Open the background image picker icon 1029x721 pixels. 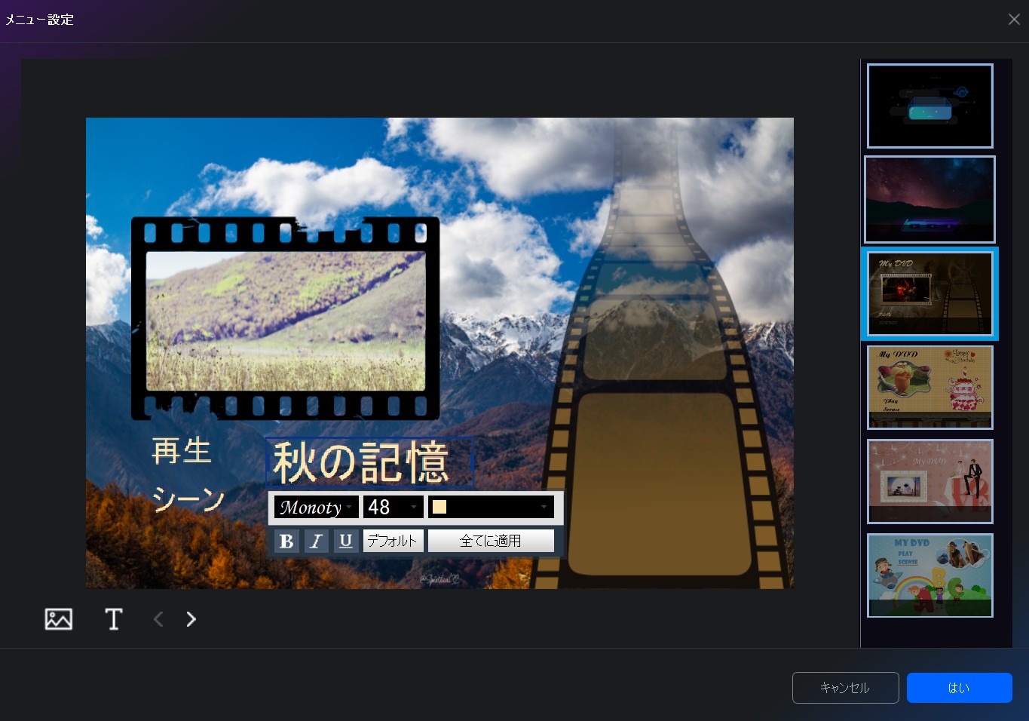(58, 619)
